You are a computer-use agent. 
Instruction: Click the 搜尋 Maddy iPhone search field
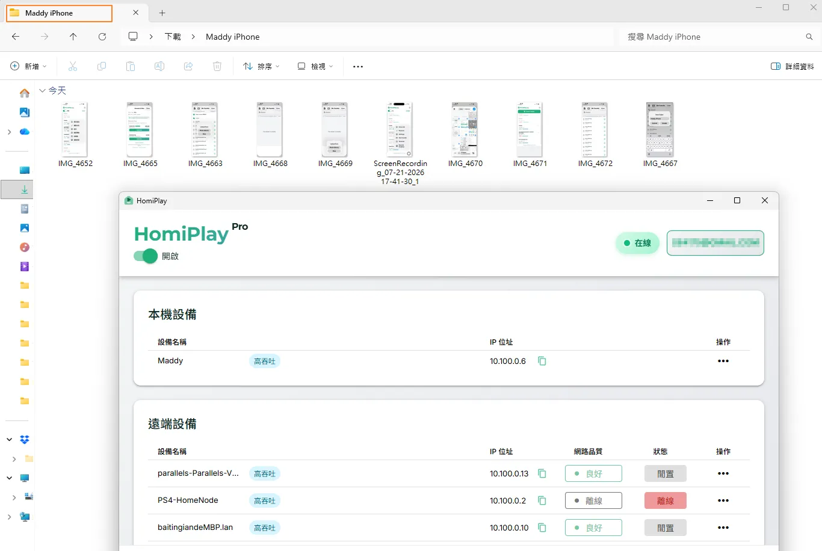coord(719,37)
